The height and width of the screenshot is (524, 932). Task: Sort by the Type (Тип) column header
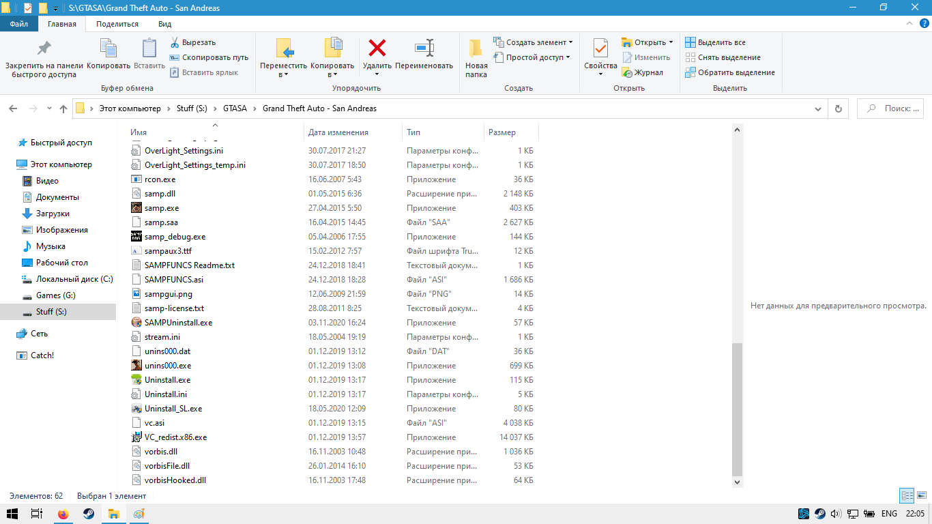443,132
